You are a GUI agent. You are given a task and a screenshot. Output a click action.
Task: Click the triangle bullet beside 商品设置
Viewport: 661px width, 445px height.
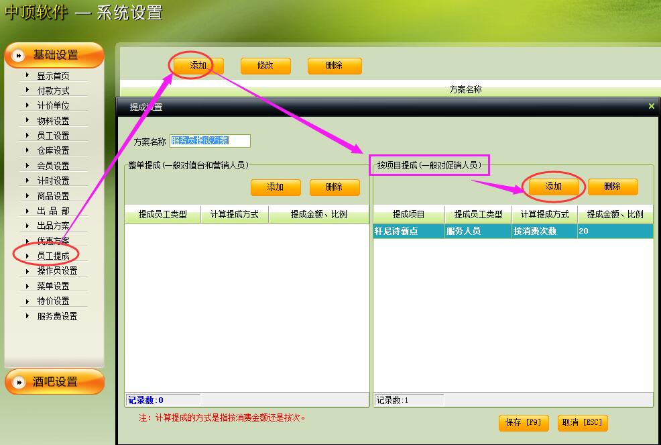[27, 195]
